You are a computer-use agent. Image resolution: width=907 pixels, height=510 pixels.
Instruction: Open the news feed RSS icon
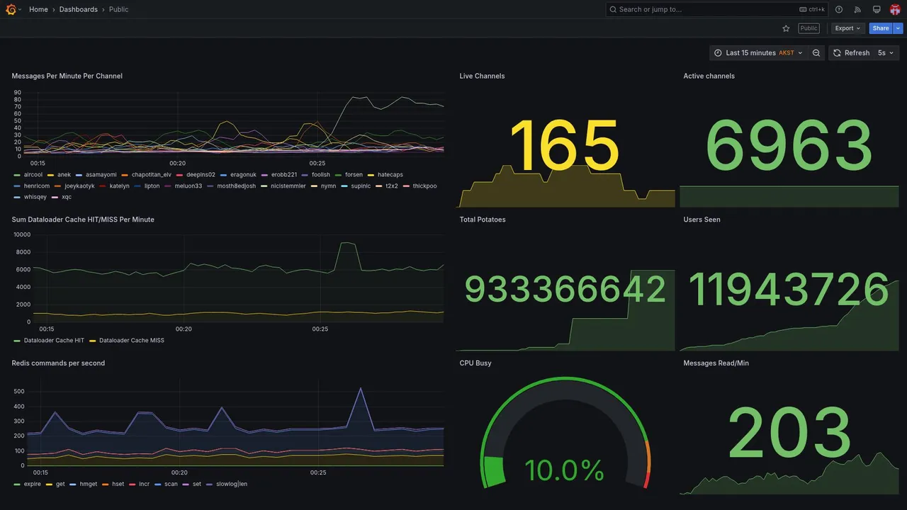pos(857,9)
